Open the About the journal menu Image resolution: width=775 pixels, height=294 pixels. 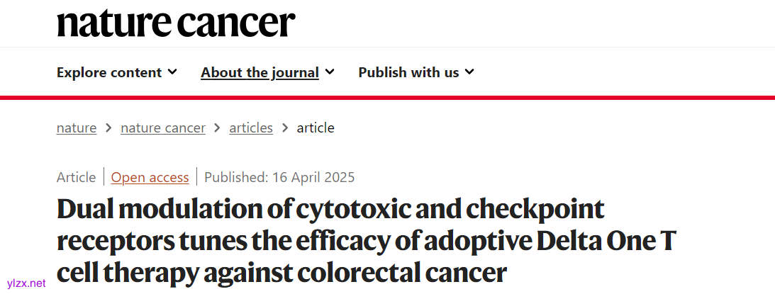coord(260,72)
